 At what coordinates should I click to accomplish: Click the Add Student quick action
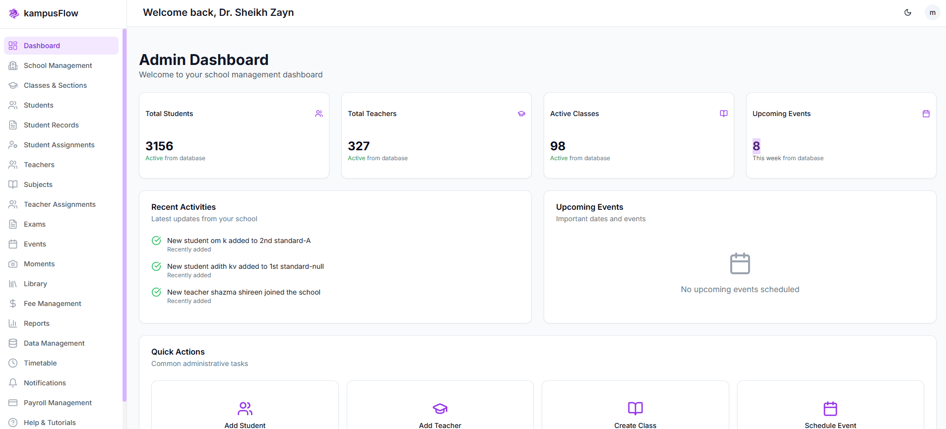coord(245,405)
